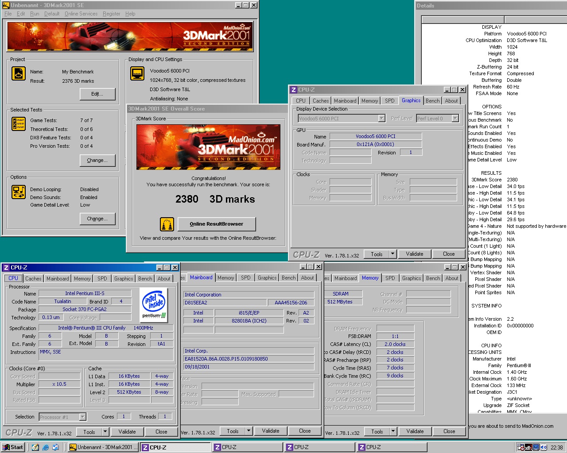Image resolution: width=567 pixels, height=453 pixels.
Task: Select Caches tab in the bottom-left CPU-Z window
Action: (33, 279)
